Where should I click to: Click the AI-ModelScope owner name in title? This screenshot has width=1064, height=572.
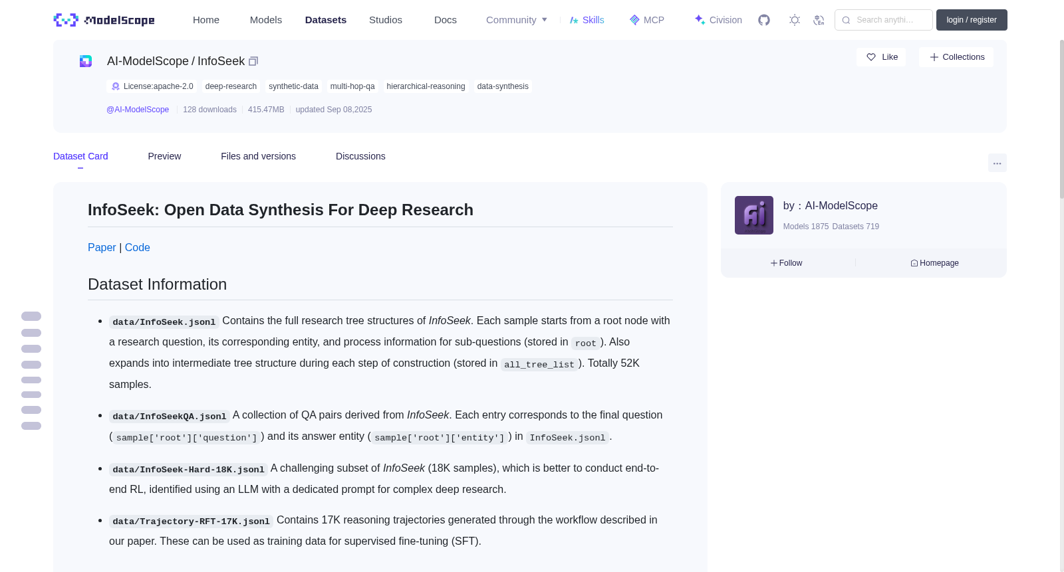(x=148, y=61)
